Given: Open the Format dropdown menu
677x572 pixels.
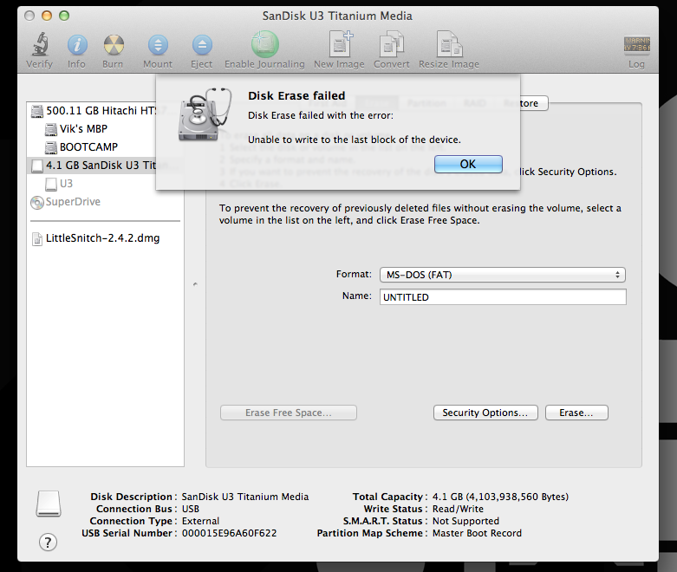Looking at the screenshot, I should (503, 275).
